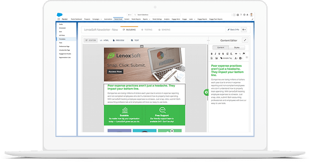Select the TEXT view tab
This screenshot has width=311, height=162.
point(135,40)
